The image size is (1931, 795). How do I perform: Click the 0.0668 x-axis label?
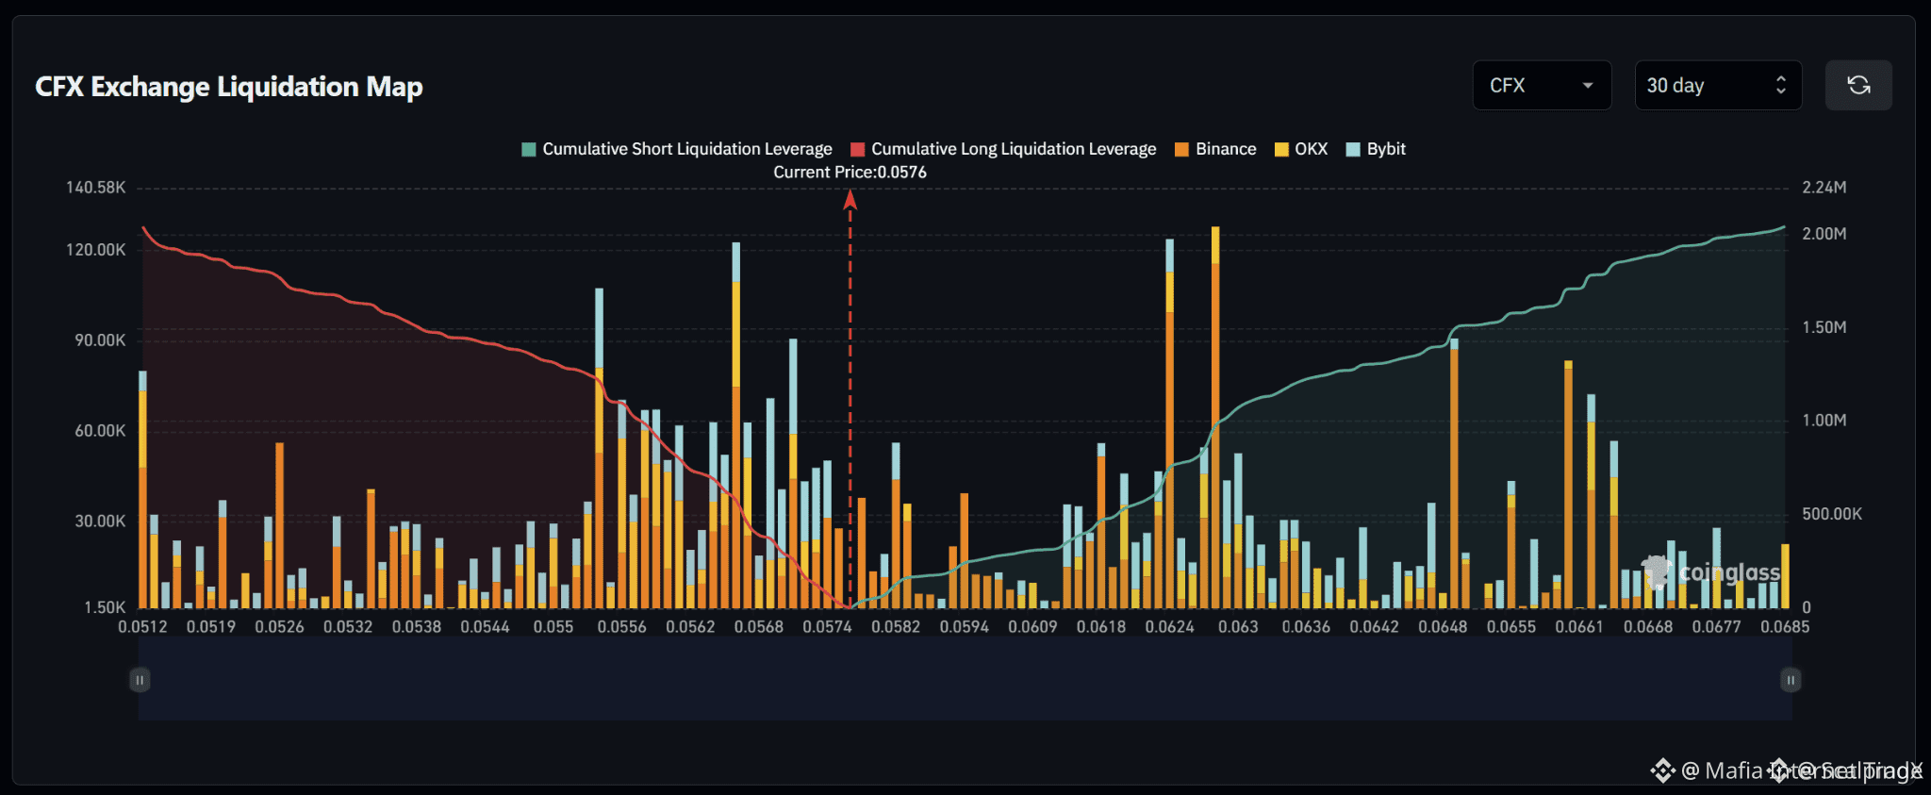click(x=1648, y=627)
